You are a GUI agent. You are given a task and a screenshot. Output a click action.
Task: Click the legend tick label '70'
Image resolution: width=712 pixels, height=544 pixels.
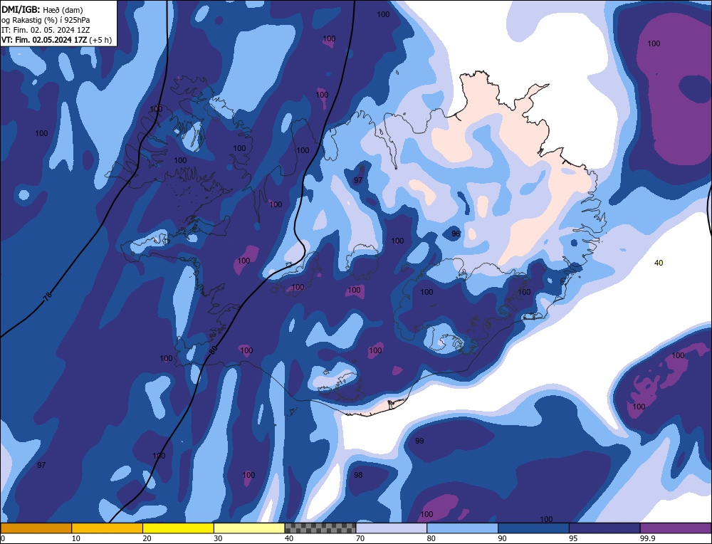[x=360, y=538]
